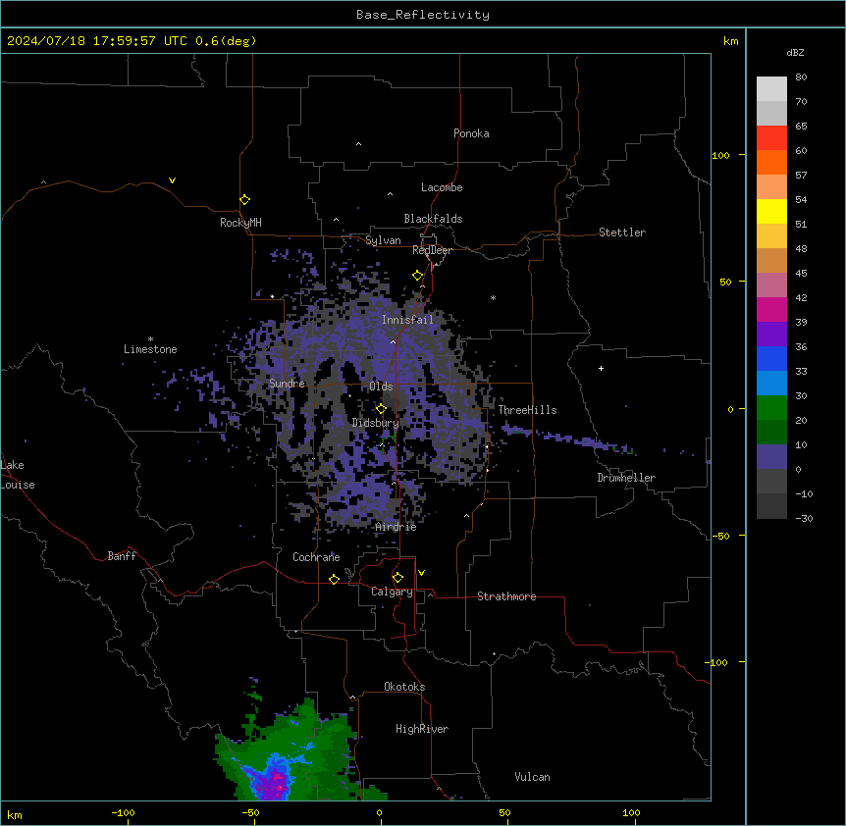Click the Banff town label

pyautogui.click(x=122, y=556)
